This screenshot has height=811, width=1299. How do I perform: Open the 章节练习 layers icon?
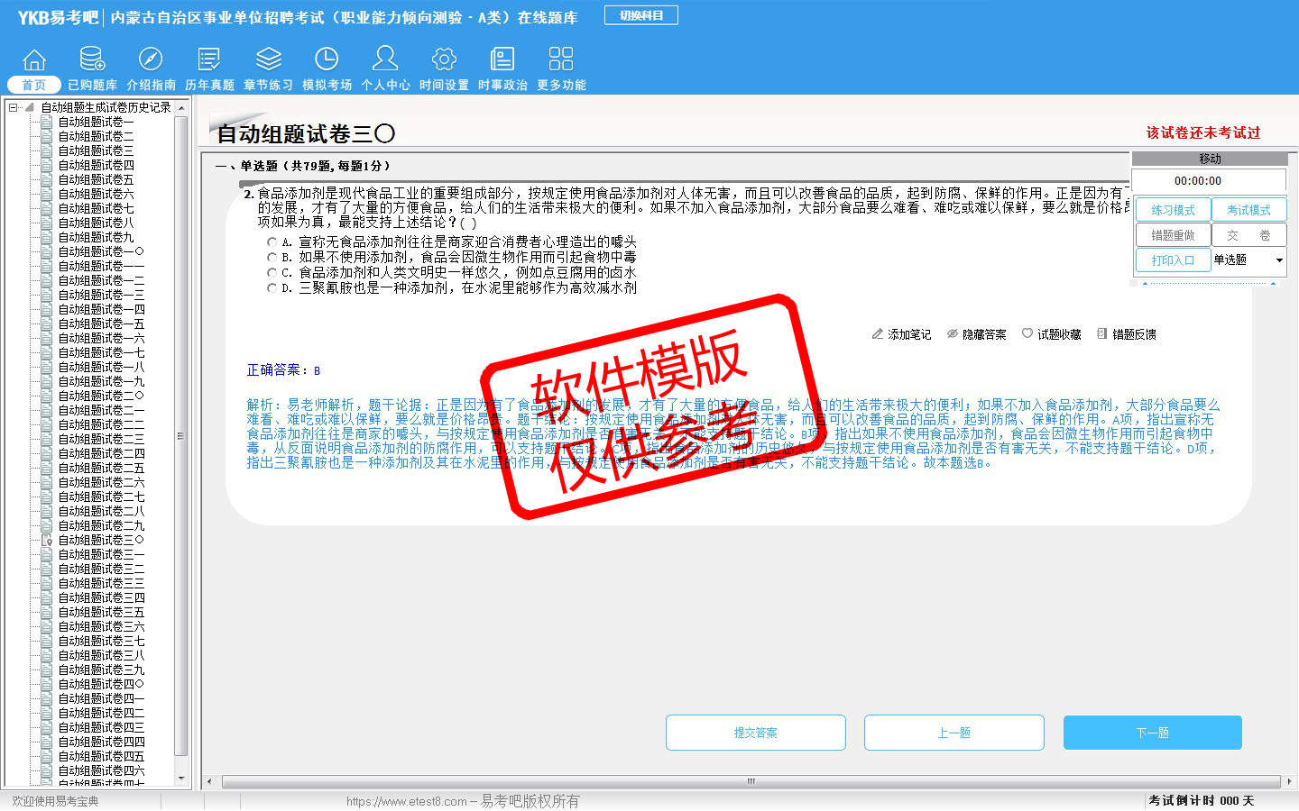coord(268,60)
